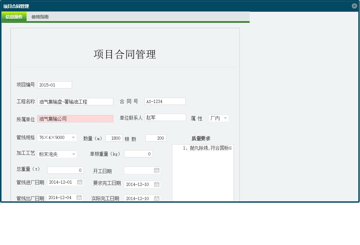The image size is (360, 245).
Task: Open the calendar picker for 管线进厂日期
Action: pos(79,182)
